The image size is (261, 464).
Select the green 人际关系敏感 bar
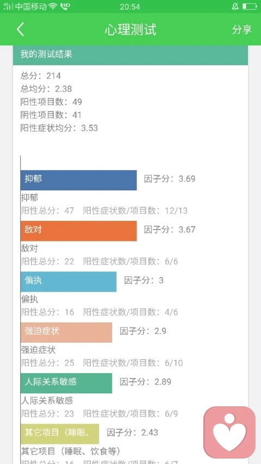pos(66,383)
